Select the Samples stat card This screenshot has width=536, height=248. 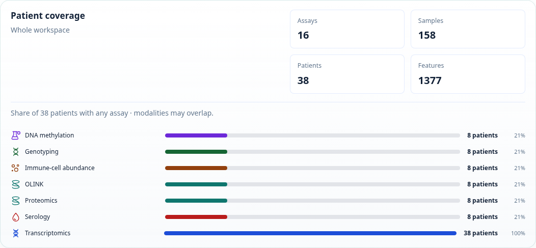(468, 29)
